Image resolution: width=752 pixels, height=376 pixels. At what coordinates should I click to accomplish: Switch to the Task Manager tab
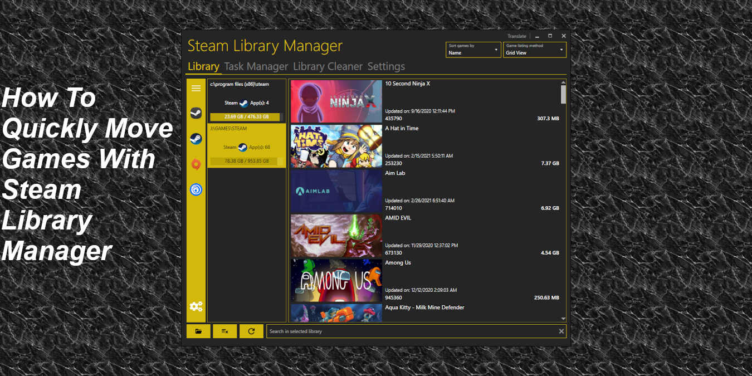(x=256, y=66)
